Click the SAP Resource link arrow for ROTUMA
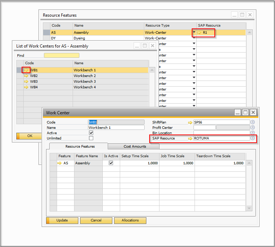The width and height of the screenshot is (275, 247). click(x=191, y=138)
